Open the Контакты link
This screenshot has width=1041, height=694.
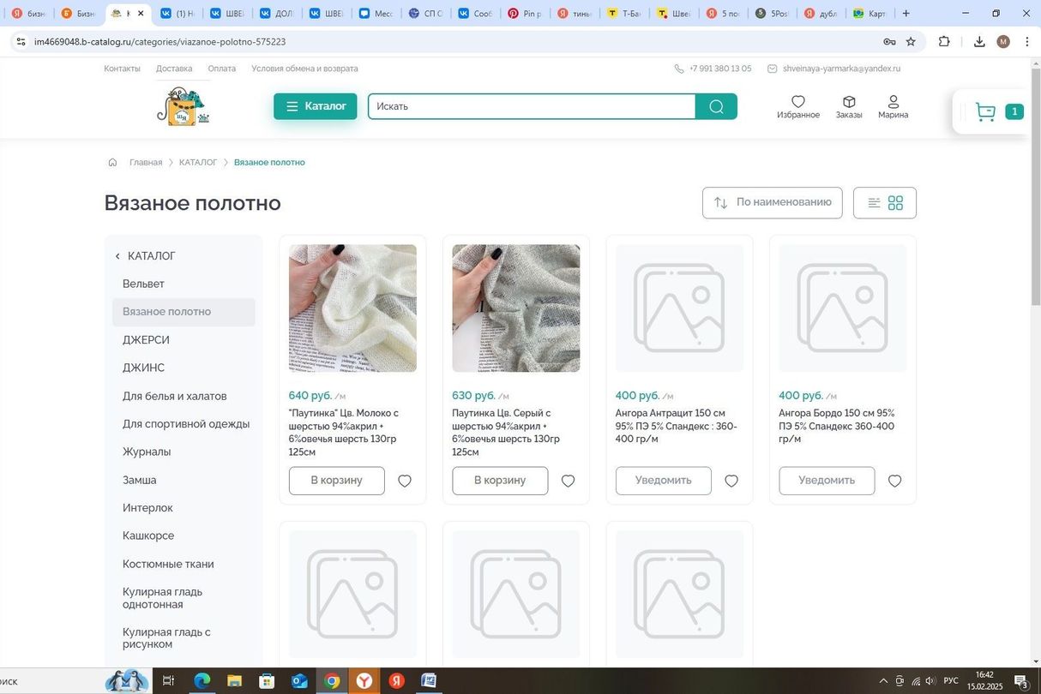tap(122, 69)
